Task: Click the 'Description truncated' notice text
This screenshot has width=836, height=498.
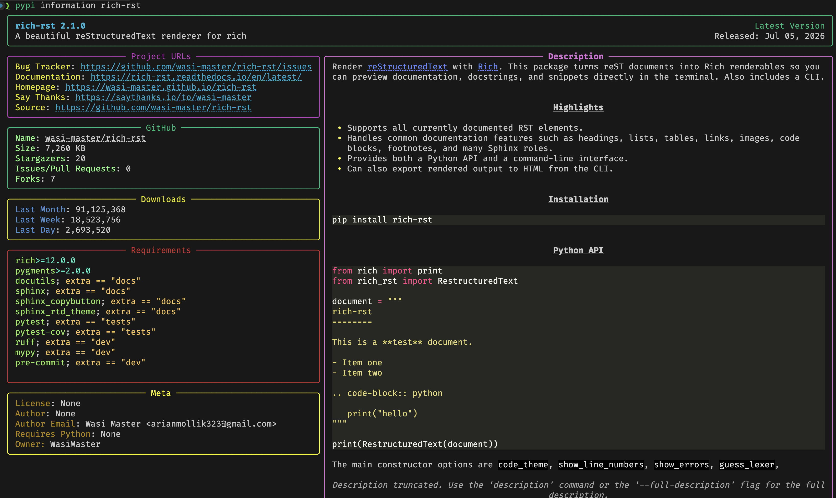Action: (578, 490)
